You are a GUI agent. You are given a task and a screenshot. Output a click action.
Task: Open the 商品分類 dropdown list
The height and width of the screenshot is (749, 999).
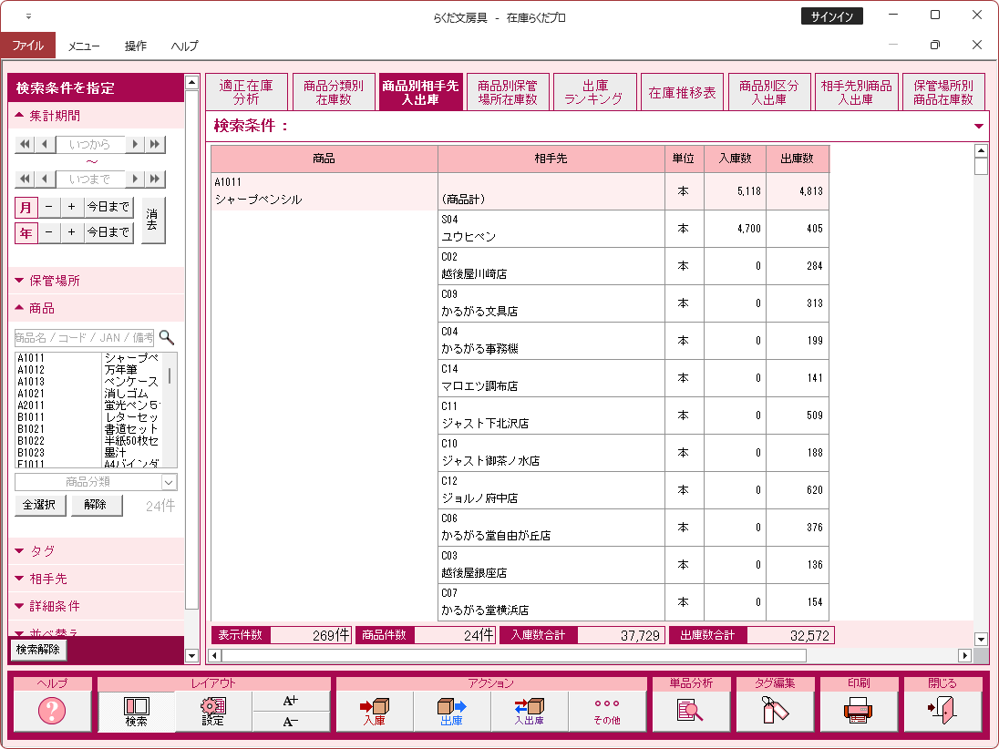(169, 482)
